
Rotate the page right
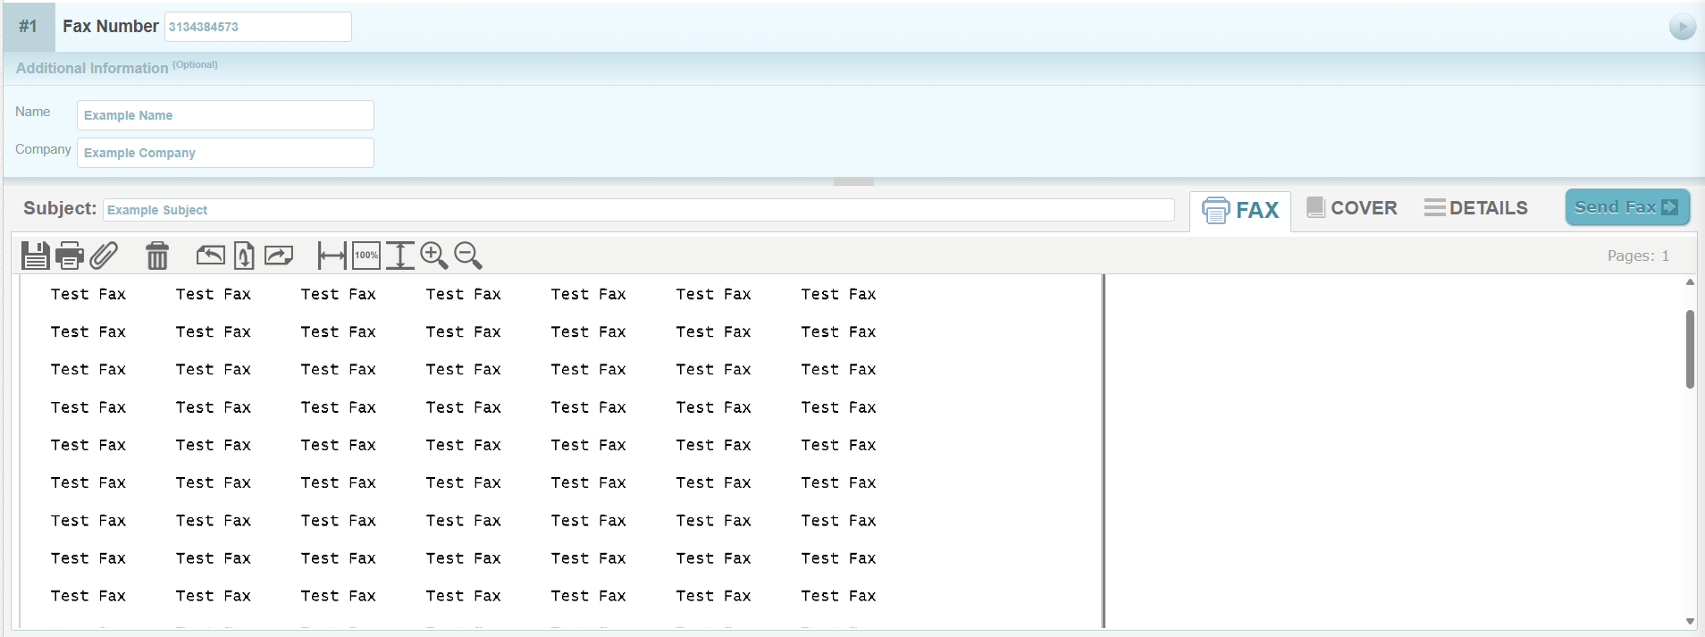279,256
